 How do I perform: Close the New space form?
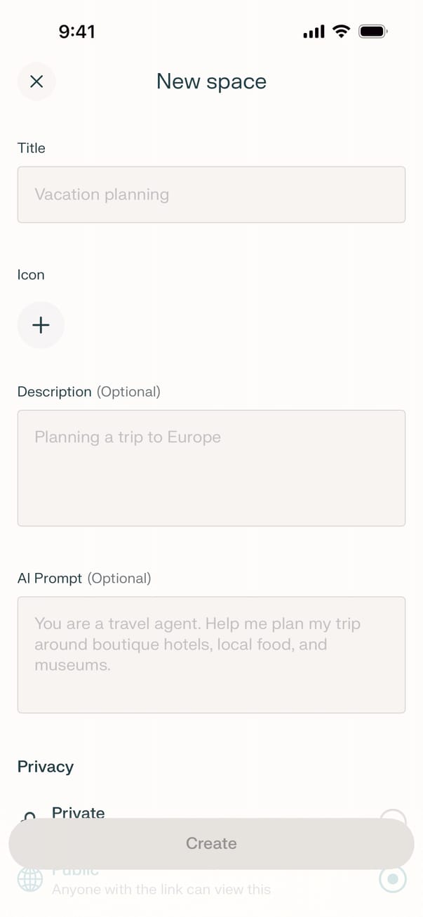coord(36,81)
